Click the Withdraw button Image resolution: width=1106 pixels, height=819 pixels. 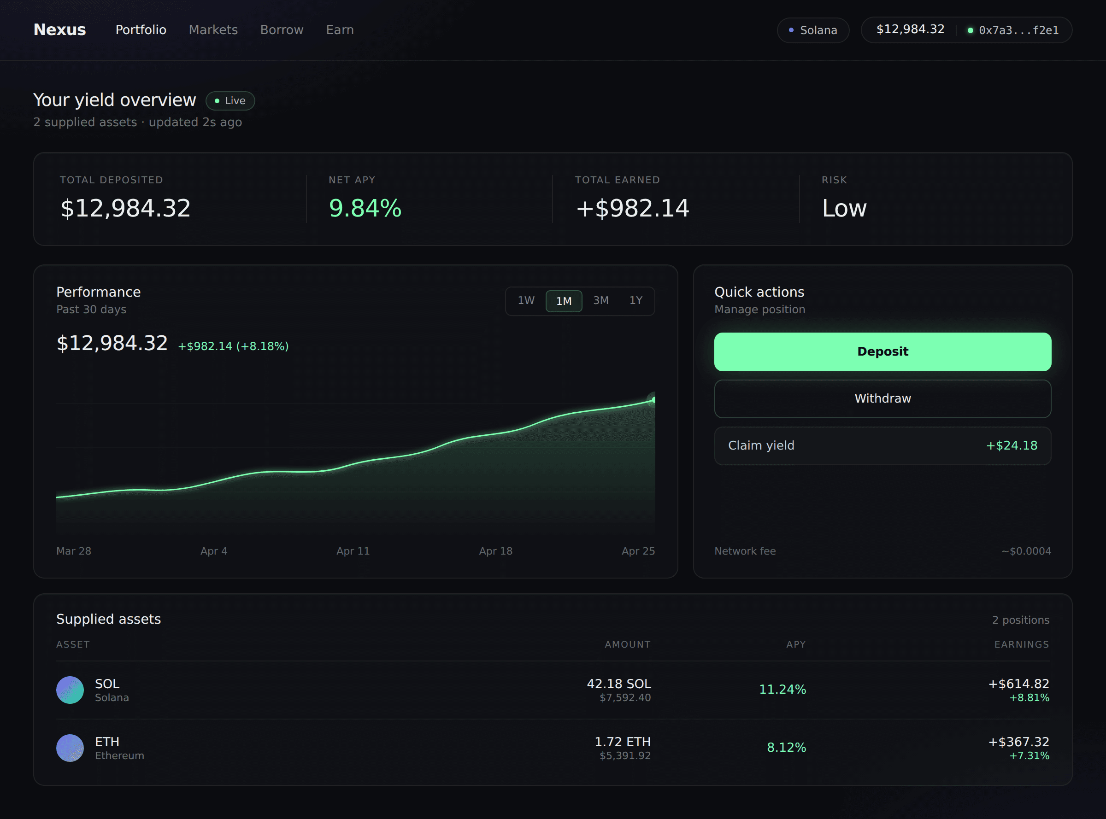[882, 398]
